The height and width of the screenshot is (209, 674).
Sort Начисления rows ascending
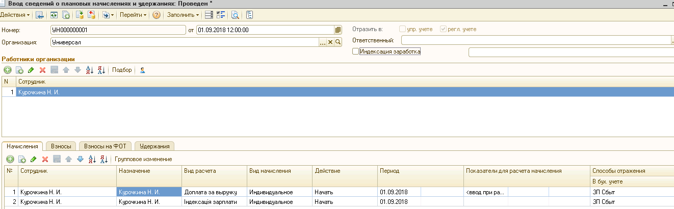pos(92,159)
